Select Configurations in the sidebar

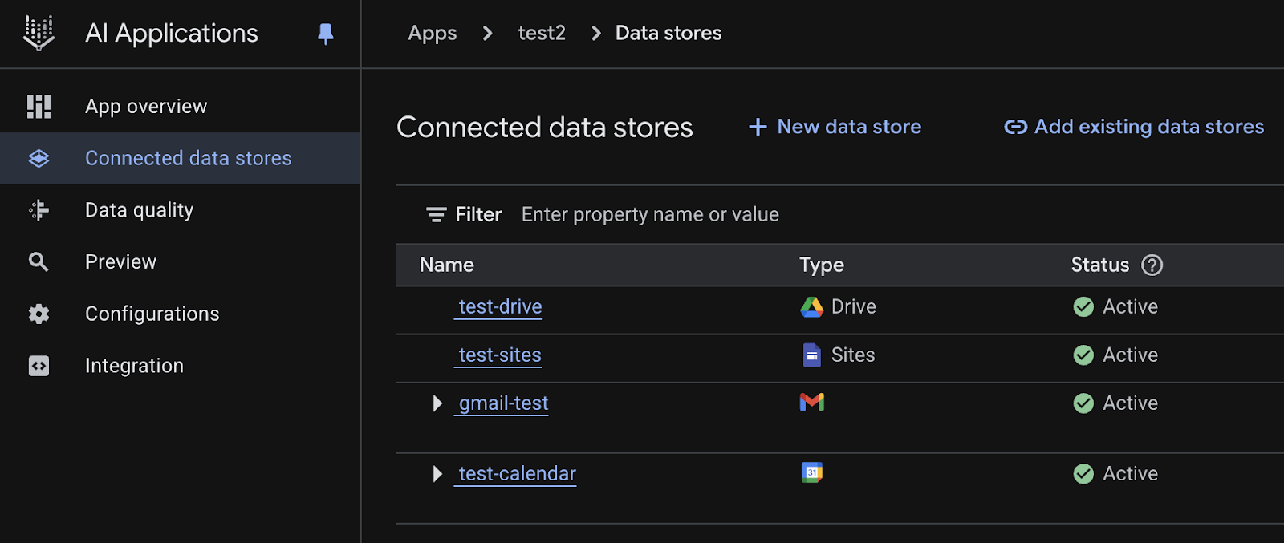pyautogui.click(x=152, y=314)
